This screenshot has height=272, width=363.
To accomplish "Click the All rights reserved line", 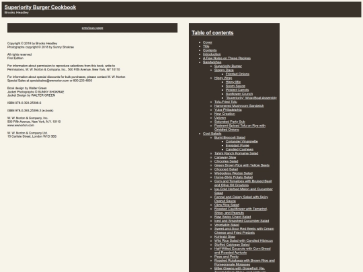I will (x=19, y=54).
